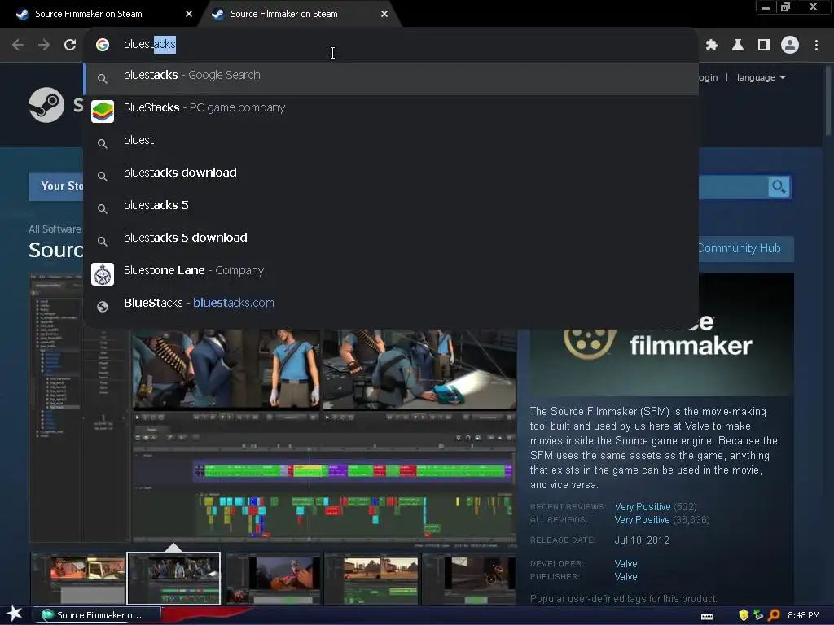Screen dimensions: 834x625
Task: Select the third screenshot thumbnail
Action: pyautogui.click(x=274, y=579)
